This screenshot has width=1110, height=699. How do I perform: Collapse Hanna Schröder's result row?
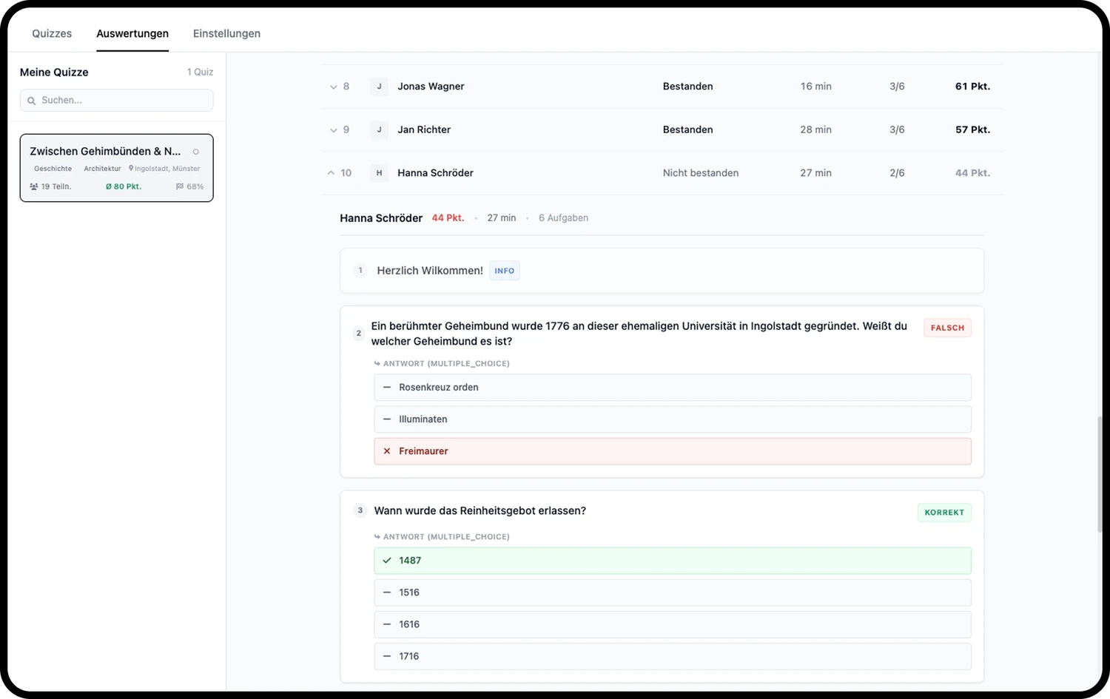pos(331,173)
